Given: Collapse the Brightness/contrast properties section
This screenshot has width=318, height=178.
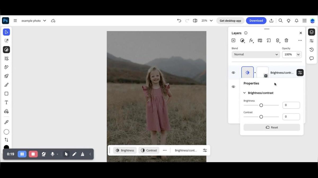Looking at the screenshot, I should (245, 93).
